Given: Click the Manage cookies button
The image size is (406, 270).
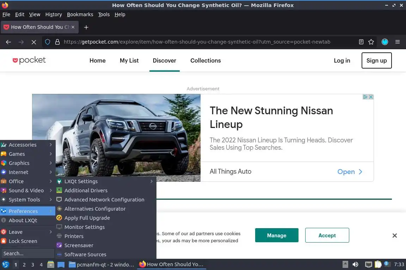Looking at the screenshot, I should pyautogui.click(x=277, y=235).
